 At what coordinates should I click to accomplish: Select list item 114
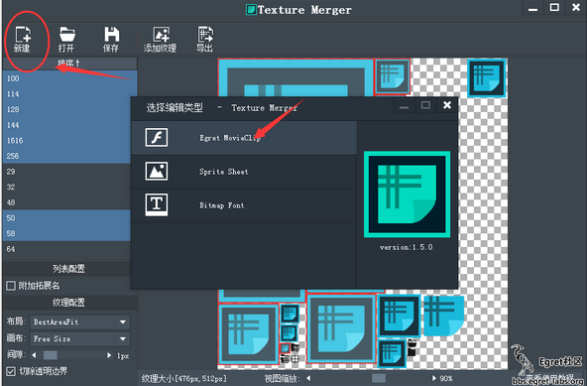click(69, 94)
